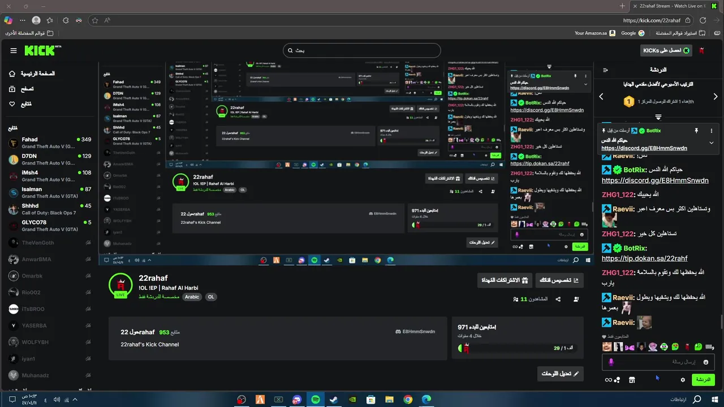
Task: Open the pinned discord.gg/E8HmmSnwdn link
Action: click(x=644, y=148)
